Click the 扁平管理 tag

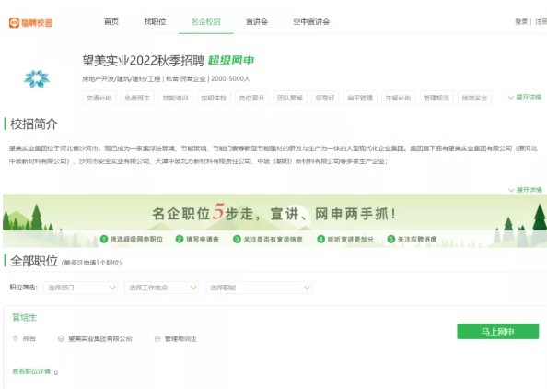point(360,98)
